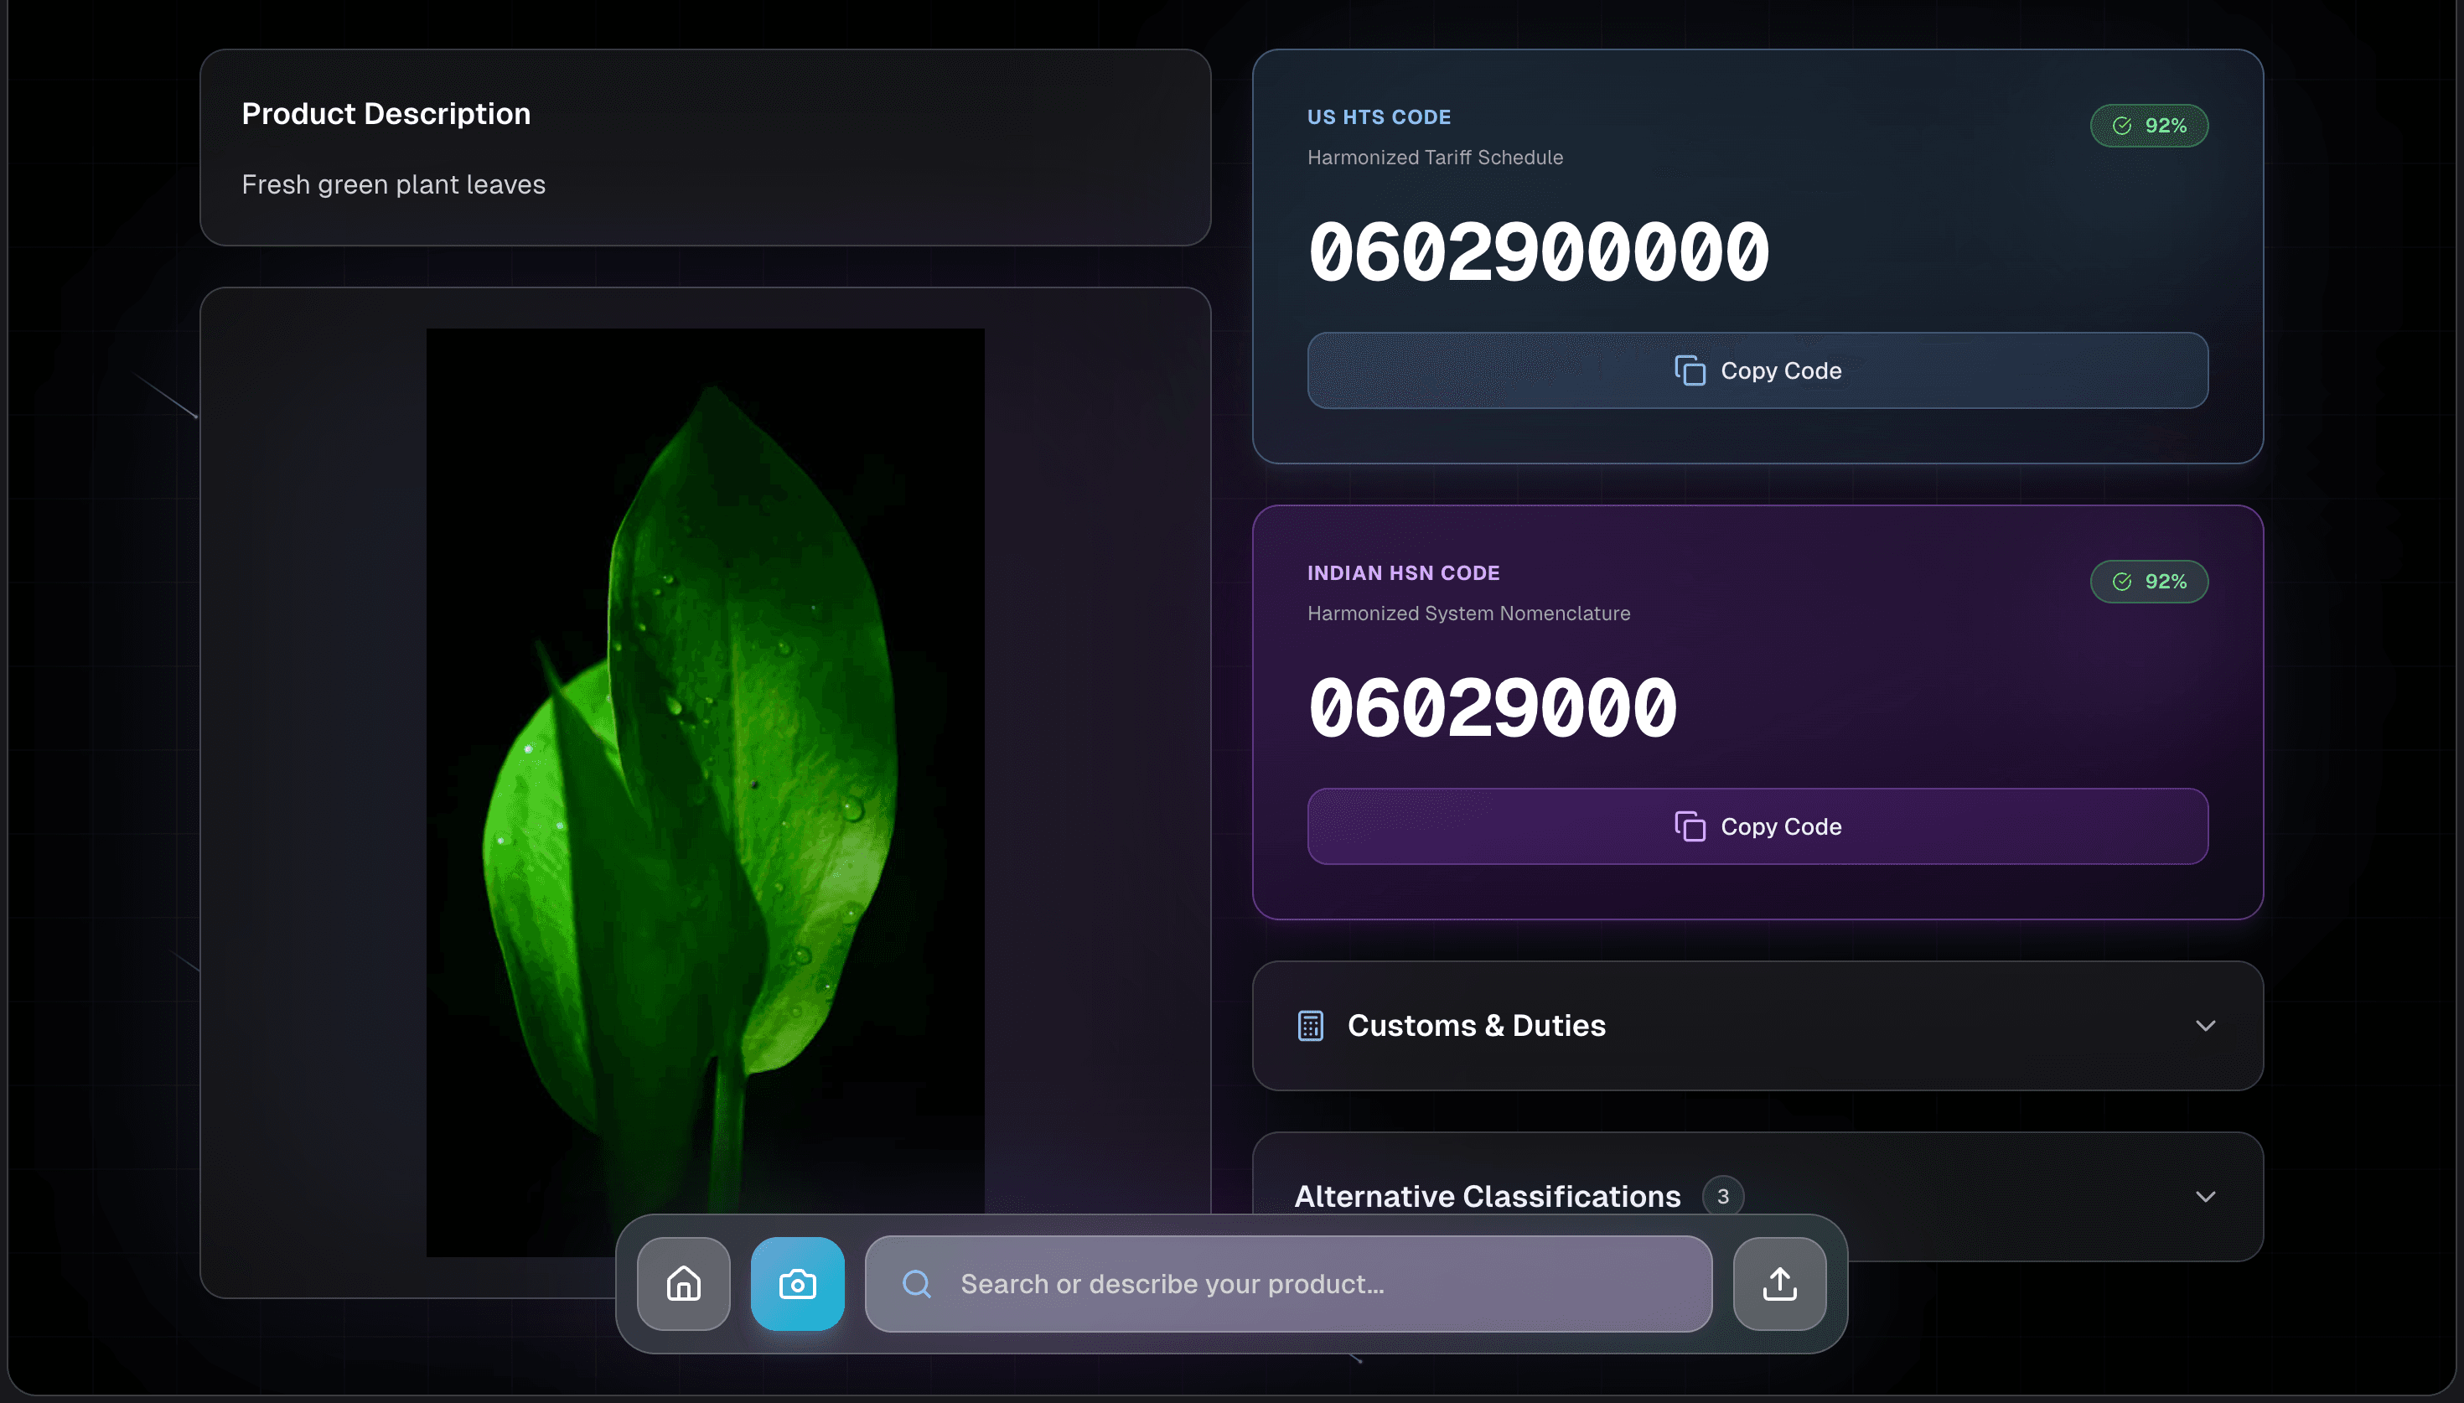Click the calculator icon beside Customs & Duties
This screenshot has height=1403, width=2464.
pos(1310,1025)
